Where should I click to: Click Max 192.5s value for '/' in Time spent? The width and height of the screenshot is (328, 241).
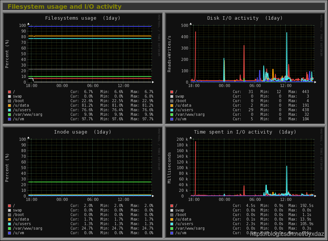click(307, 206)
